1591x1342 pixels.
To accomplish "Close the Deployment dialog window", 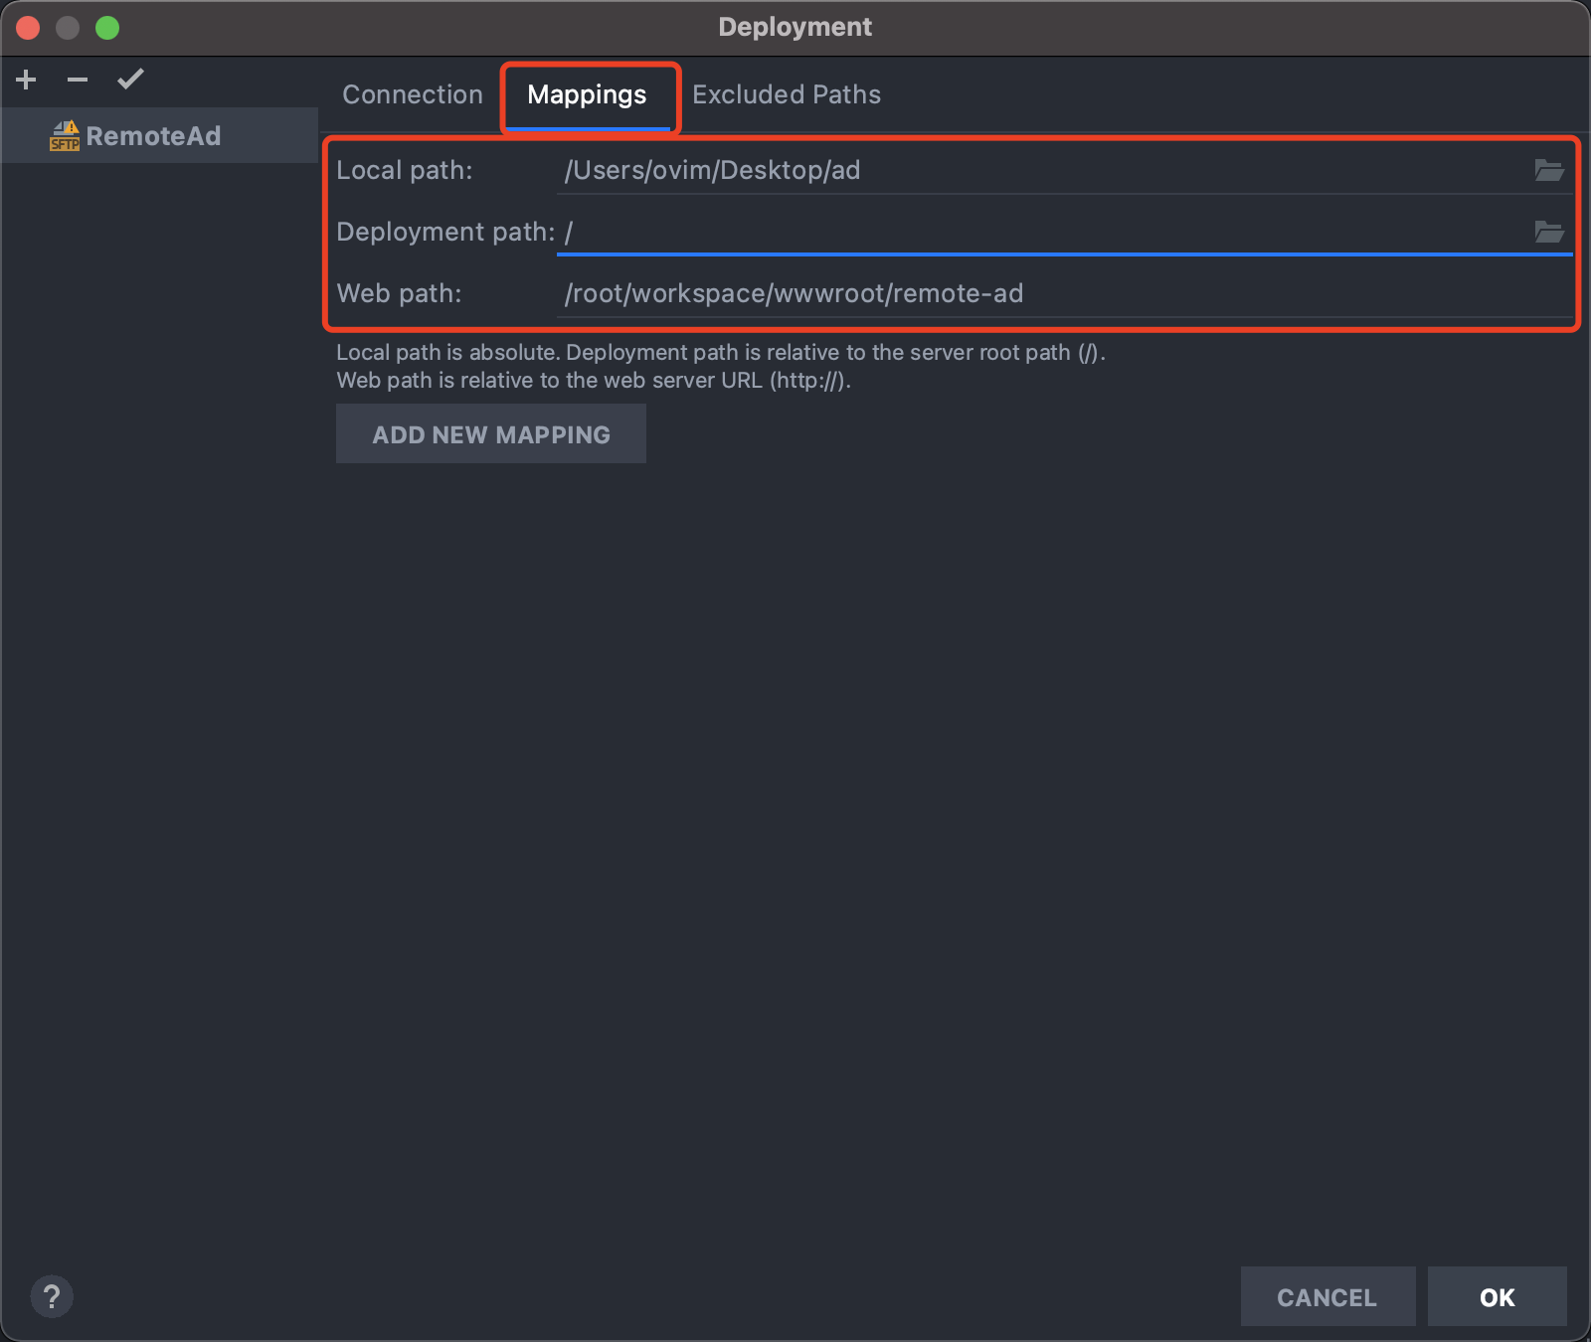I will tap(28, 28).
